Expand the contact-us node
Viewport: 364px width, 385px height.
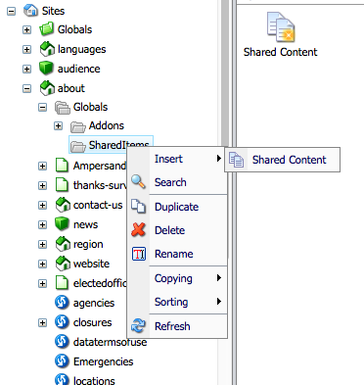(42, 205)
